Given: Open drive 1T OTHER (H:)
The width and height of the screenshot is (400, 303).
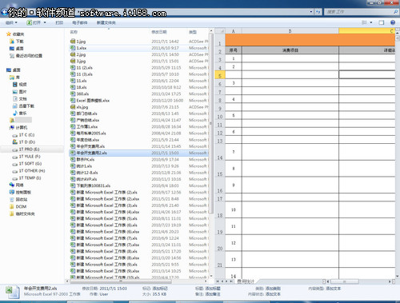Looking at the screenshot, I should pyautogui.click(x=29, y=171).
